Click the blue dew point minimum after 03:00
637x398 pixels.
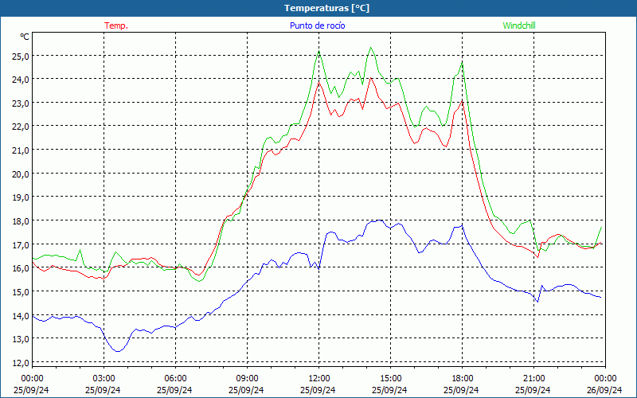118,351
